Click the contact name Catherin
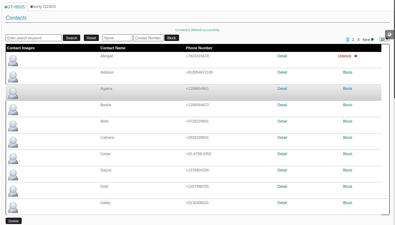395x225 pixels. pyautogui.click(x=107, y=137)
